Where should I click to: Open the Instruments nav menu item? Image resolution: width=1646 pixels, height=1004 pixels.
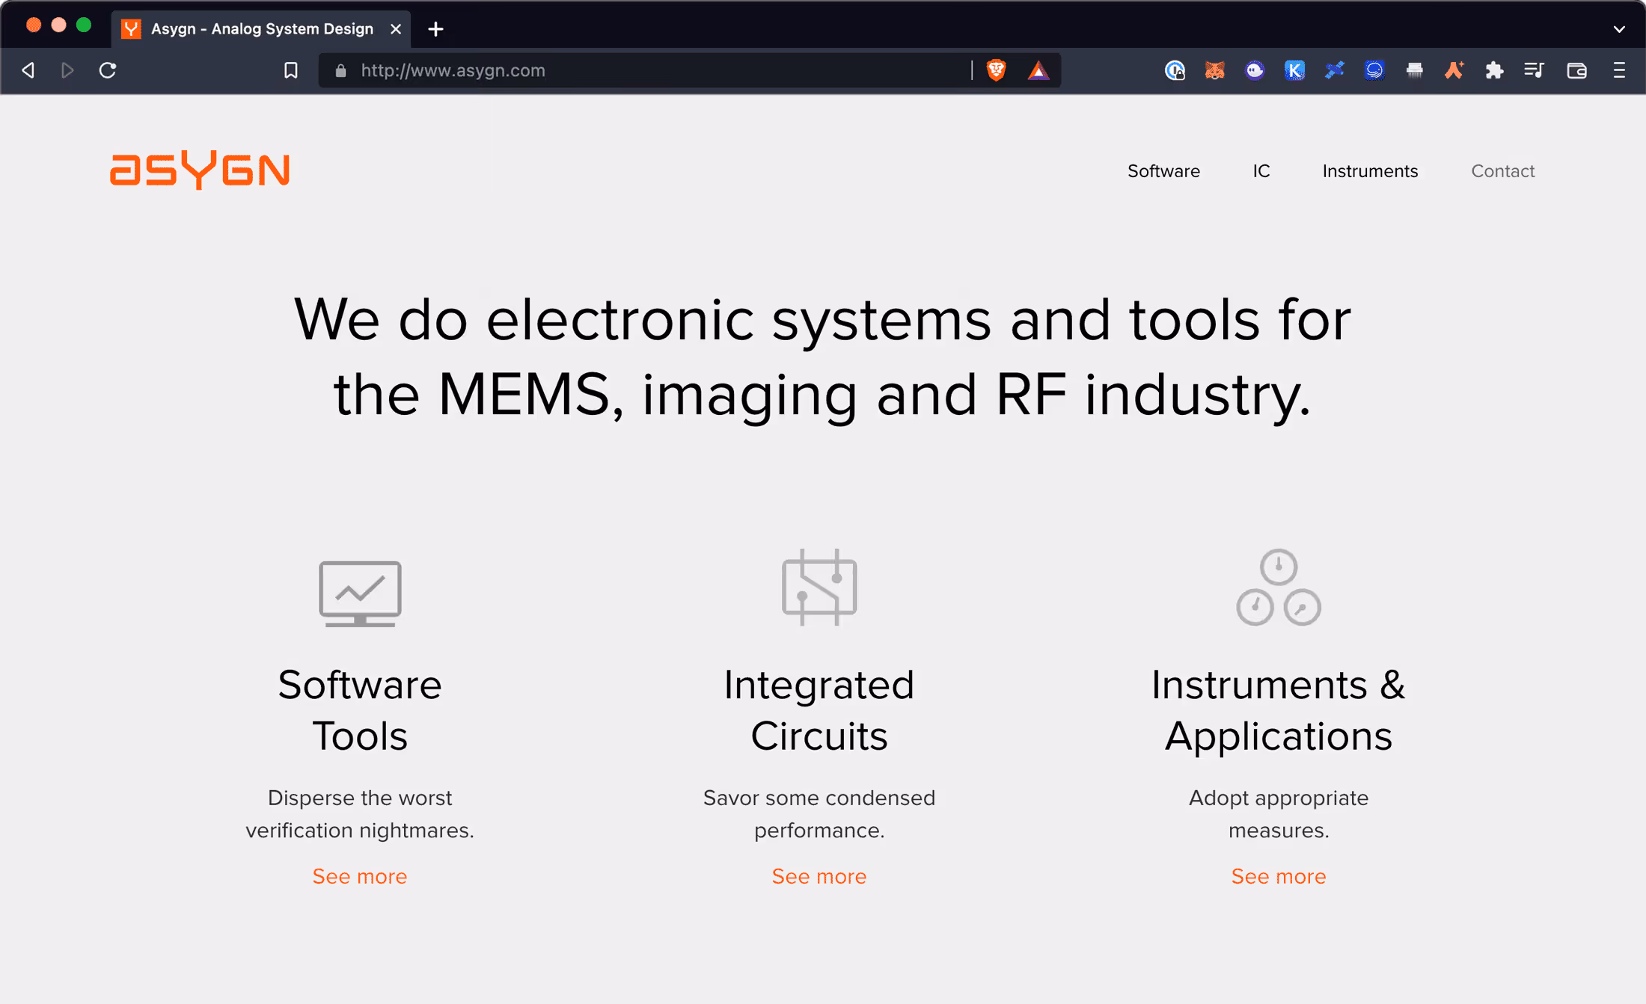(1370, 171)
